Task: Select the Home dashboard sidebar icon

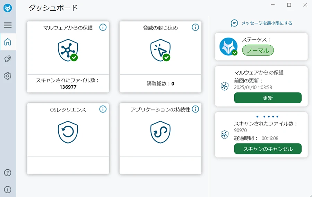Action: pyautogui.click(x=8, y=42)
